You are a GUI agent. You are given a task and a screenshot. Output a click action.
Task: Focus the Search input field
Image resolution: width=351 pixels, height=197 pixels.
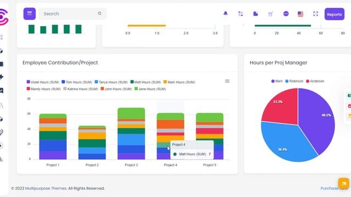click(x=72, y=14)
